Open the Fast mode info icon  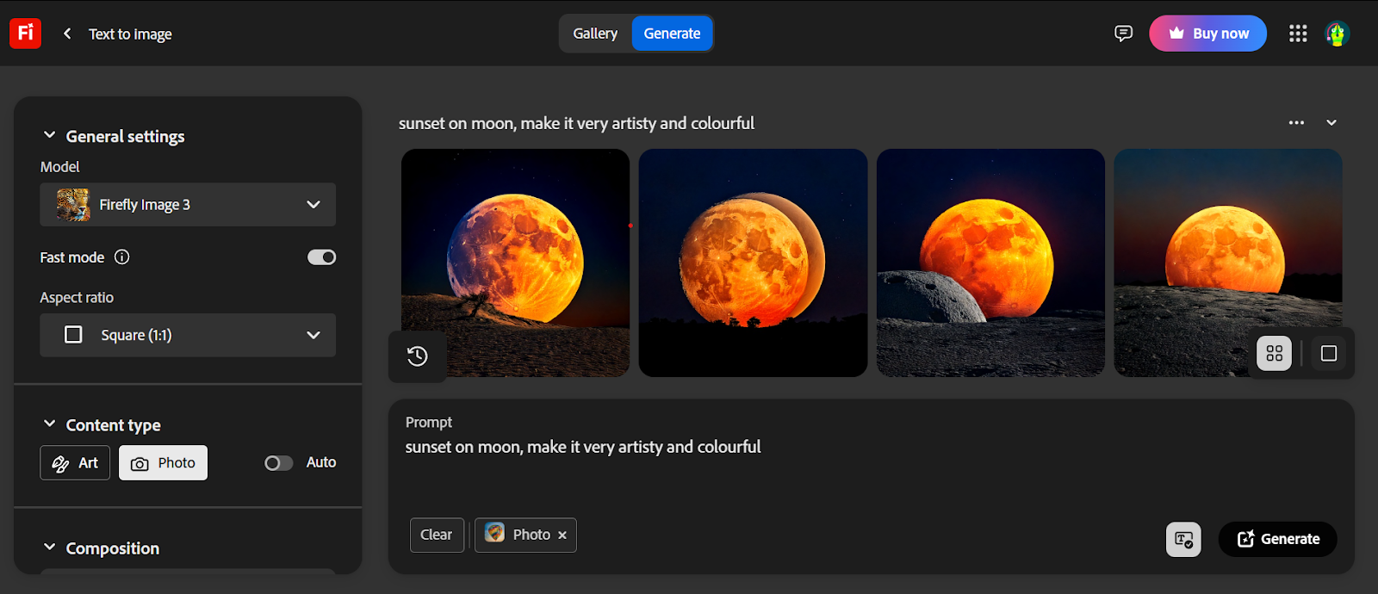[122, 257]
